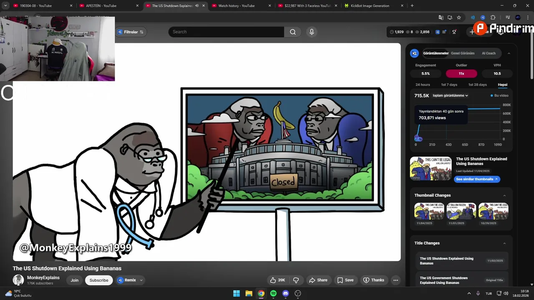534x300 pixels.
Task: Open the current video thumbnail preview
Action: coord(431,168)
